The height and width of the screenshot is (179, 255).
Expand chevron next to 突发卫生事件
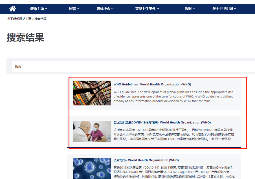158,9
